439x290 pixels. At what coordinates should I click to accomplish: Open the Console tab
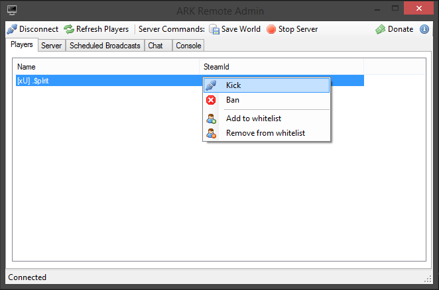188,46
